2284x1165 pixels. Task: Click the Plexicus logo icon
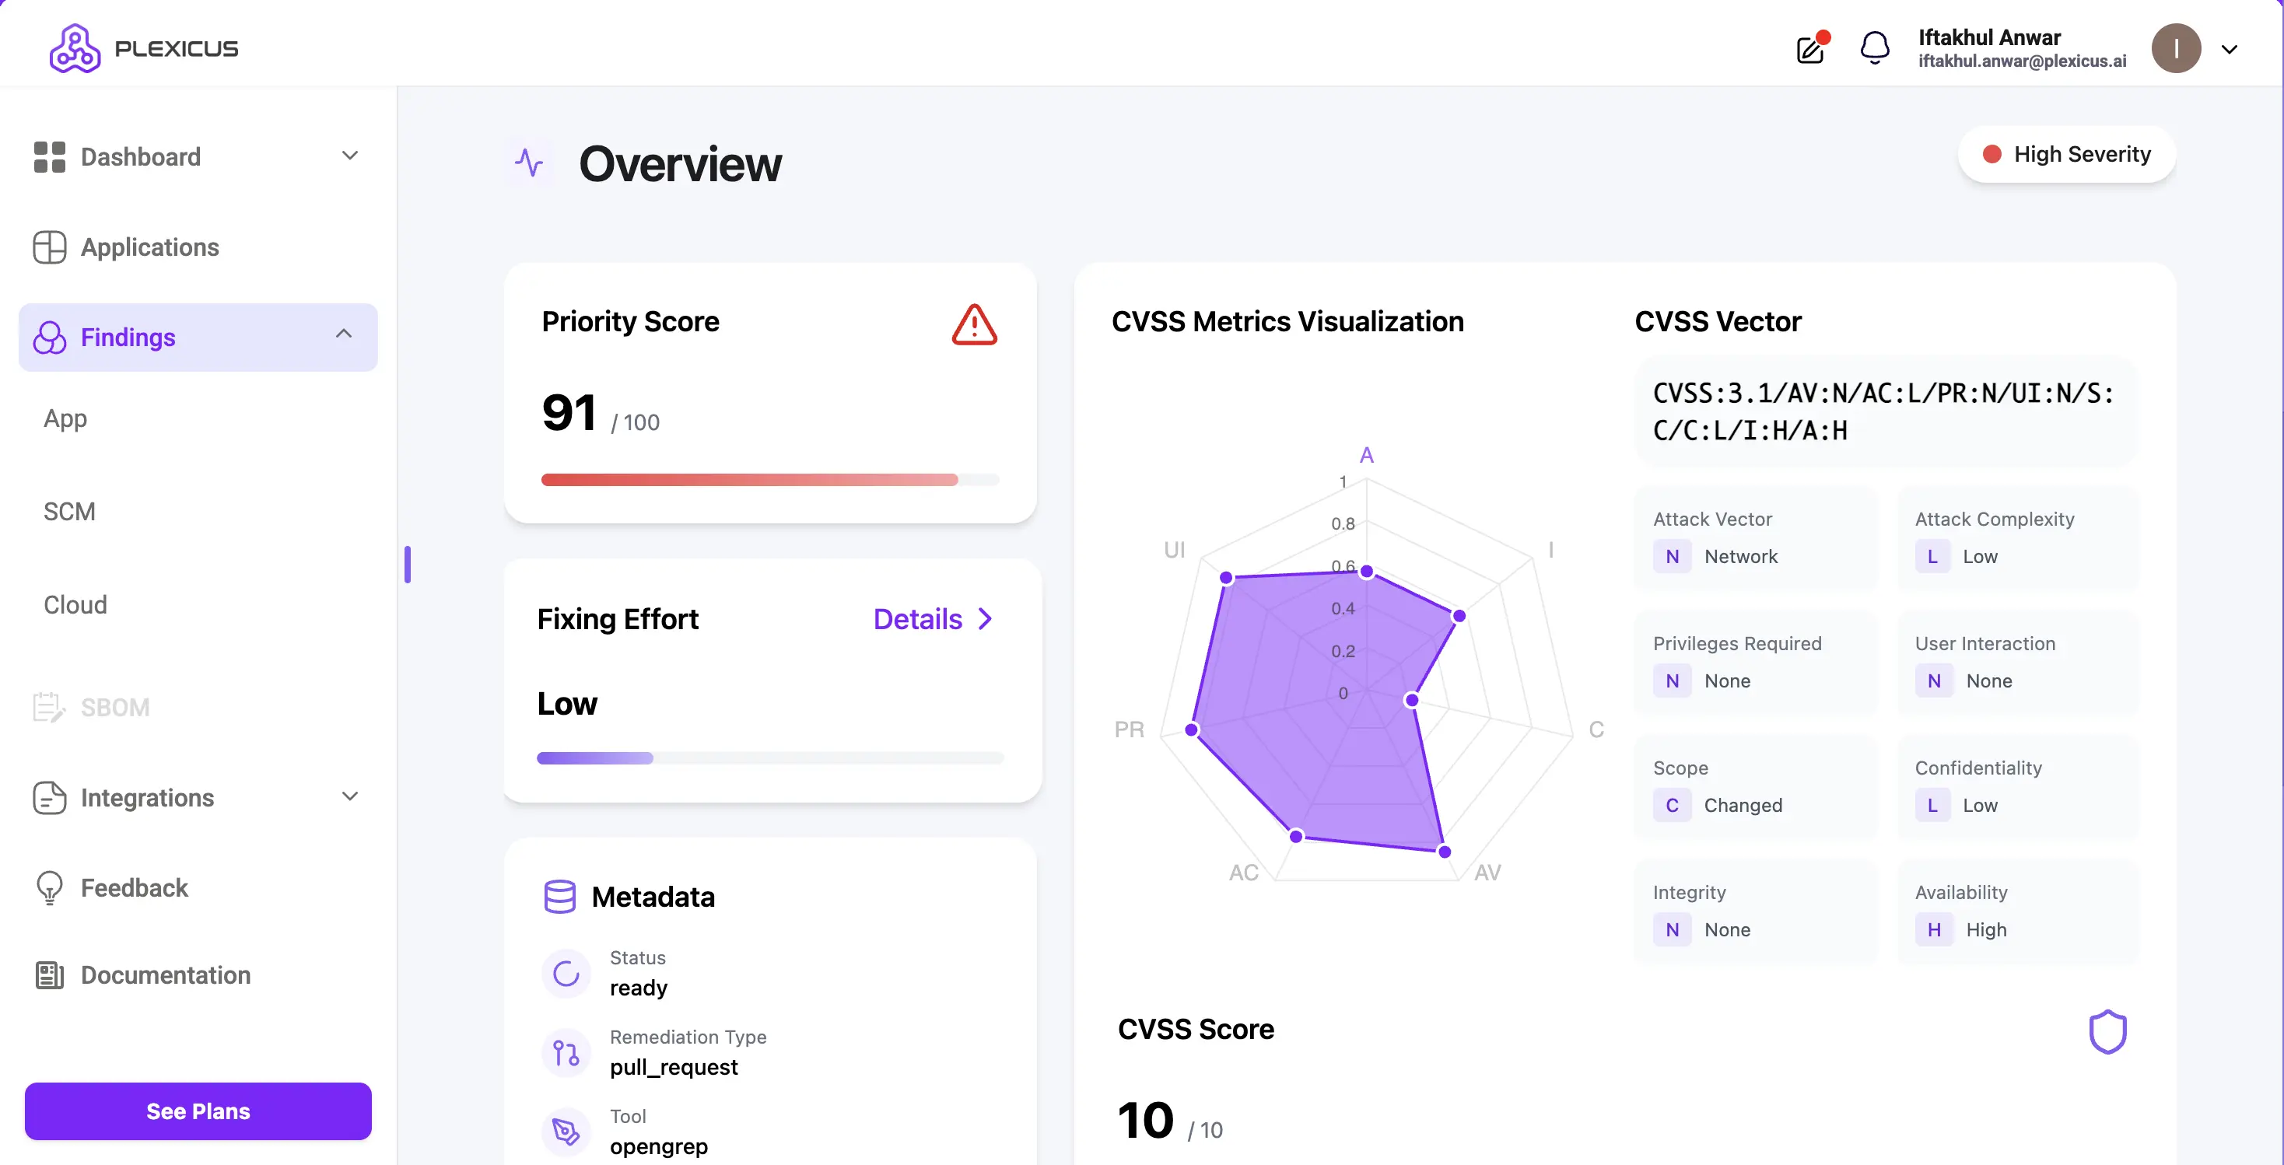(x=75, y=48)
